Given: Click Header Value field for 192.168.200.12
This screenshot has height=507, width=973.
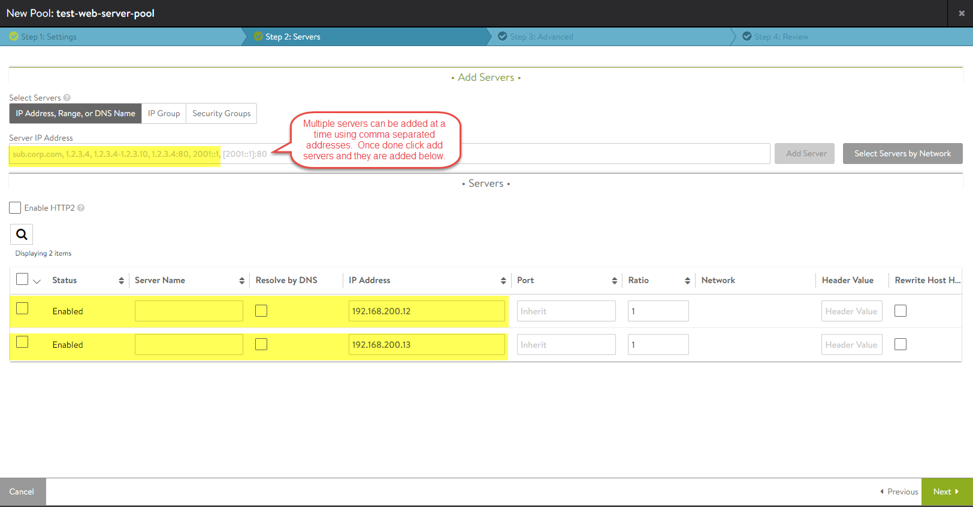Looking at the screenshot, I should tap(852, 311).
